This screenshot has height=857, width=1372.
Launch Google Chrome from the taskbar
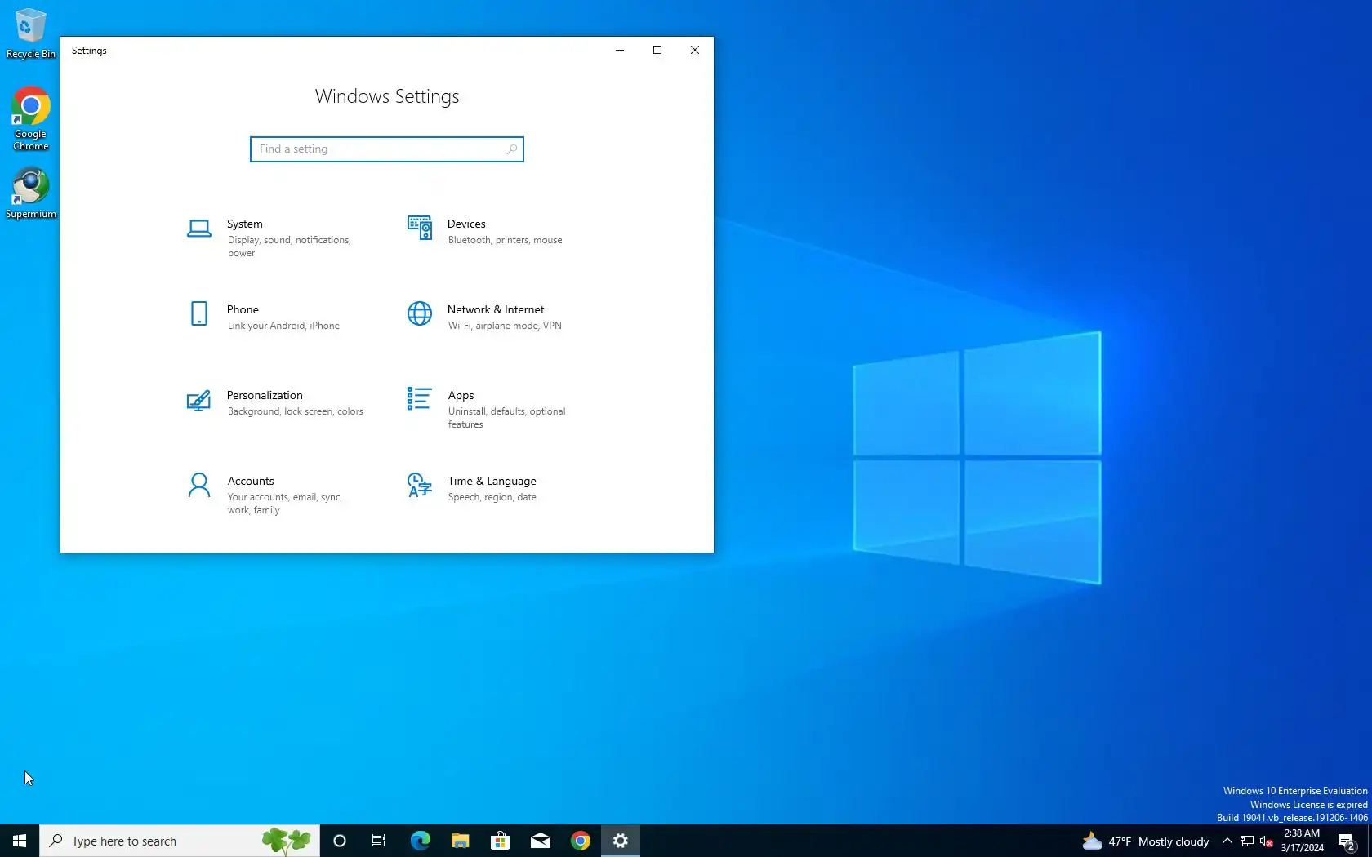(x=580, y=841)
